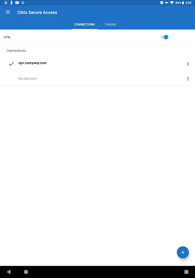This screenshot has width=195, height=278.
Task: Select the Connections tab
Action: click(84, 24)
